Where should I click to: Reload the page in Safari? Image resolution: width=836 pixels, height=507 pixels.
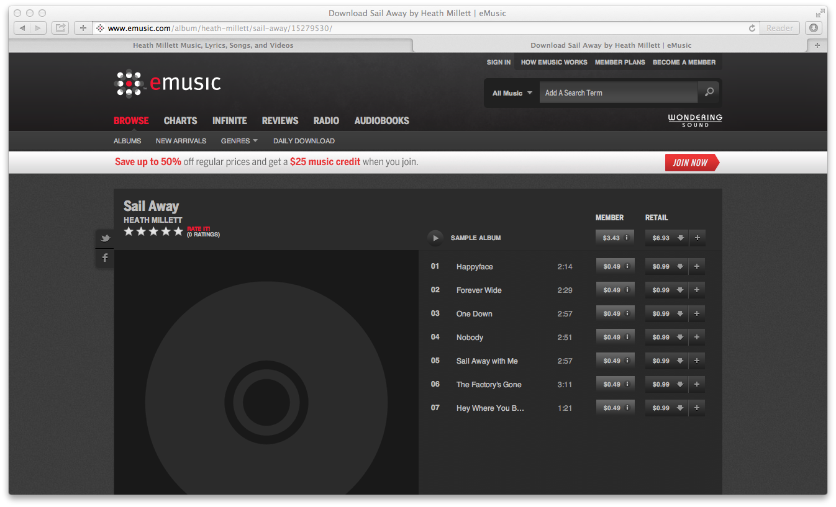click(x=752, y=28)
